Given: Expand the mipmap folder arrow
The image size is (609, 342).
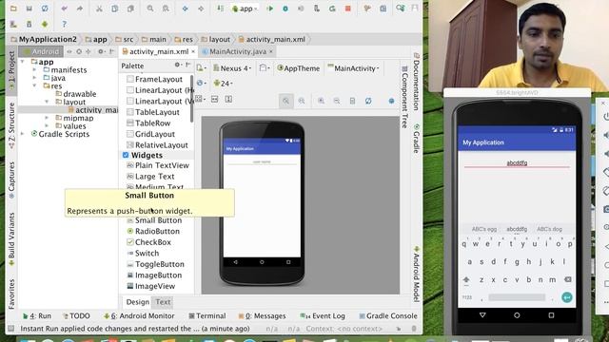Looking at the screenshot, I should (x=47, y=118).
